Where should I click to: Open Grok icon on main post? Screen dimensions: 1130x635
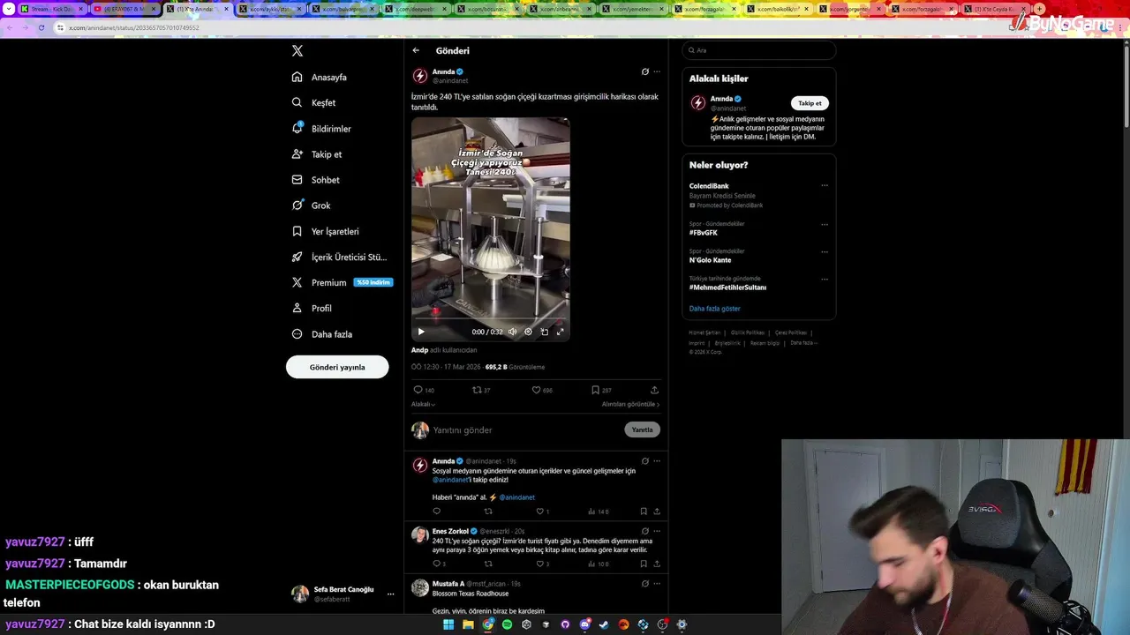tap(644, 71)
